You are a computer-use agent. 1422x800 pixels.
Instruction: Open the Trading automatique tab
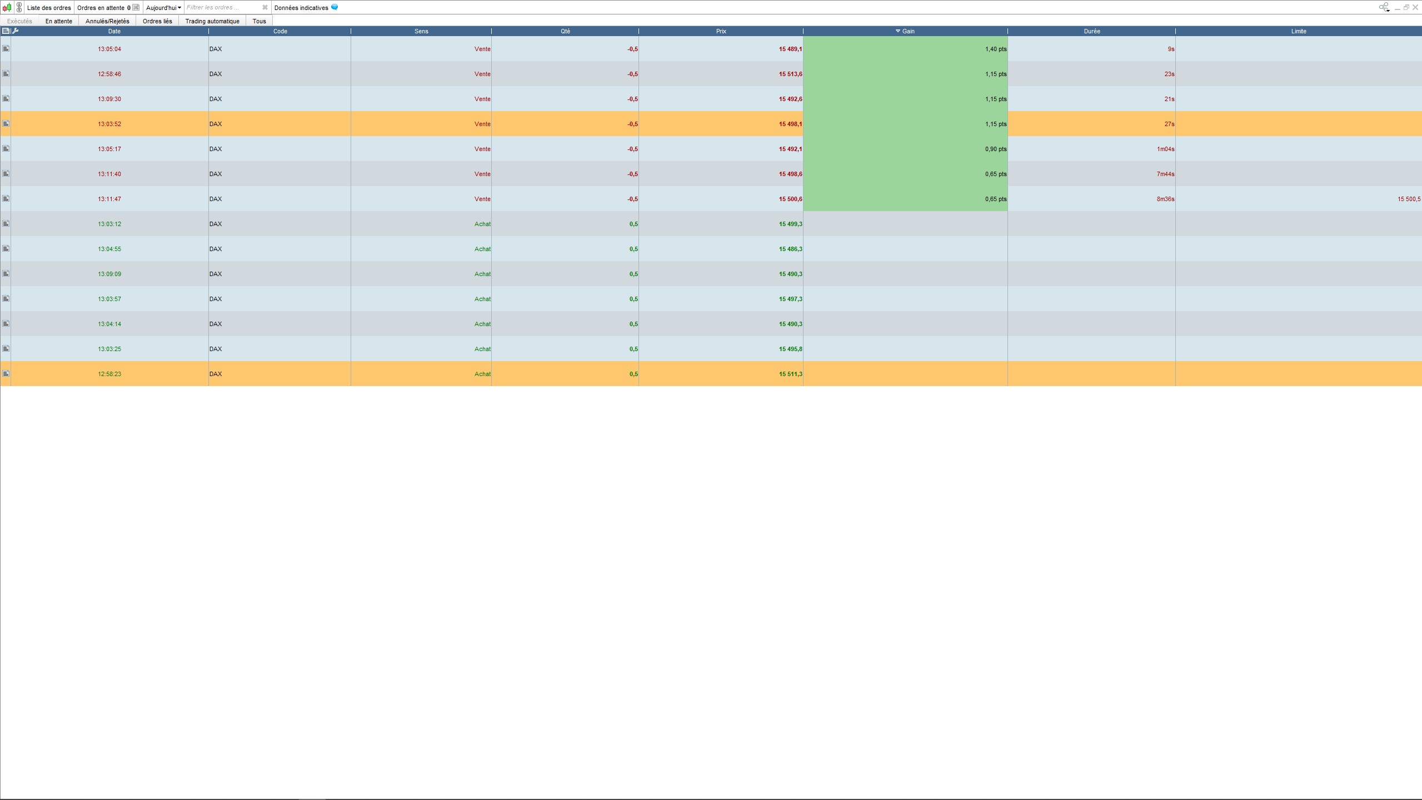tap(212, 21)
